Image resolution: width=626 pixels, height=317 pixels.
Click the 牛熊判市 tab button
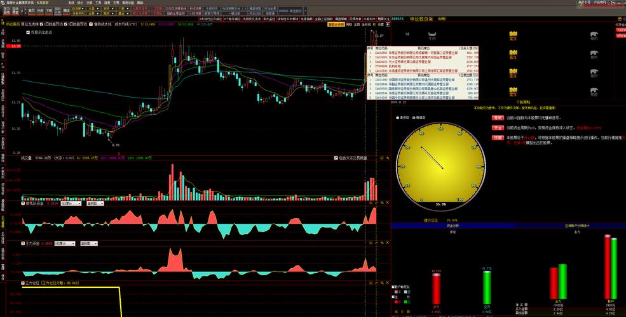369,19
